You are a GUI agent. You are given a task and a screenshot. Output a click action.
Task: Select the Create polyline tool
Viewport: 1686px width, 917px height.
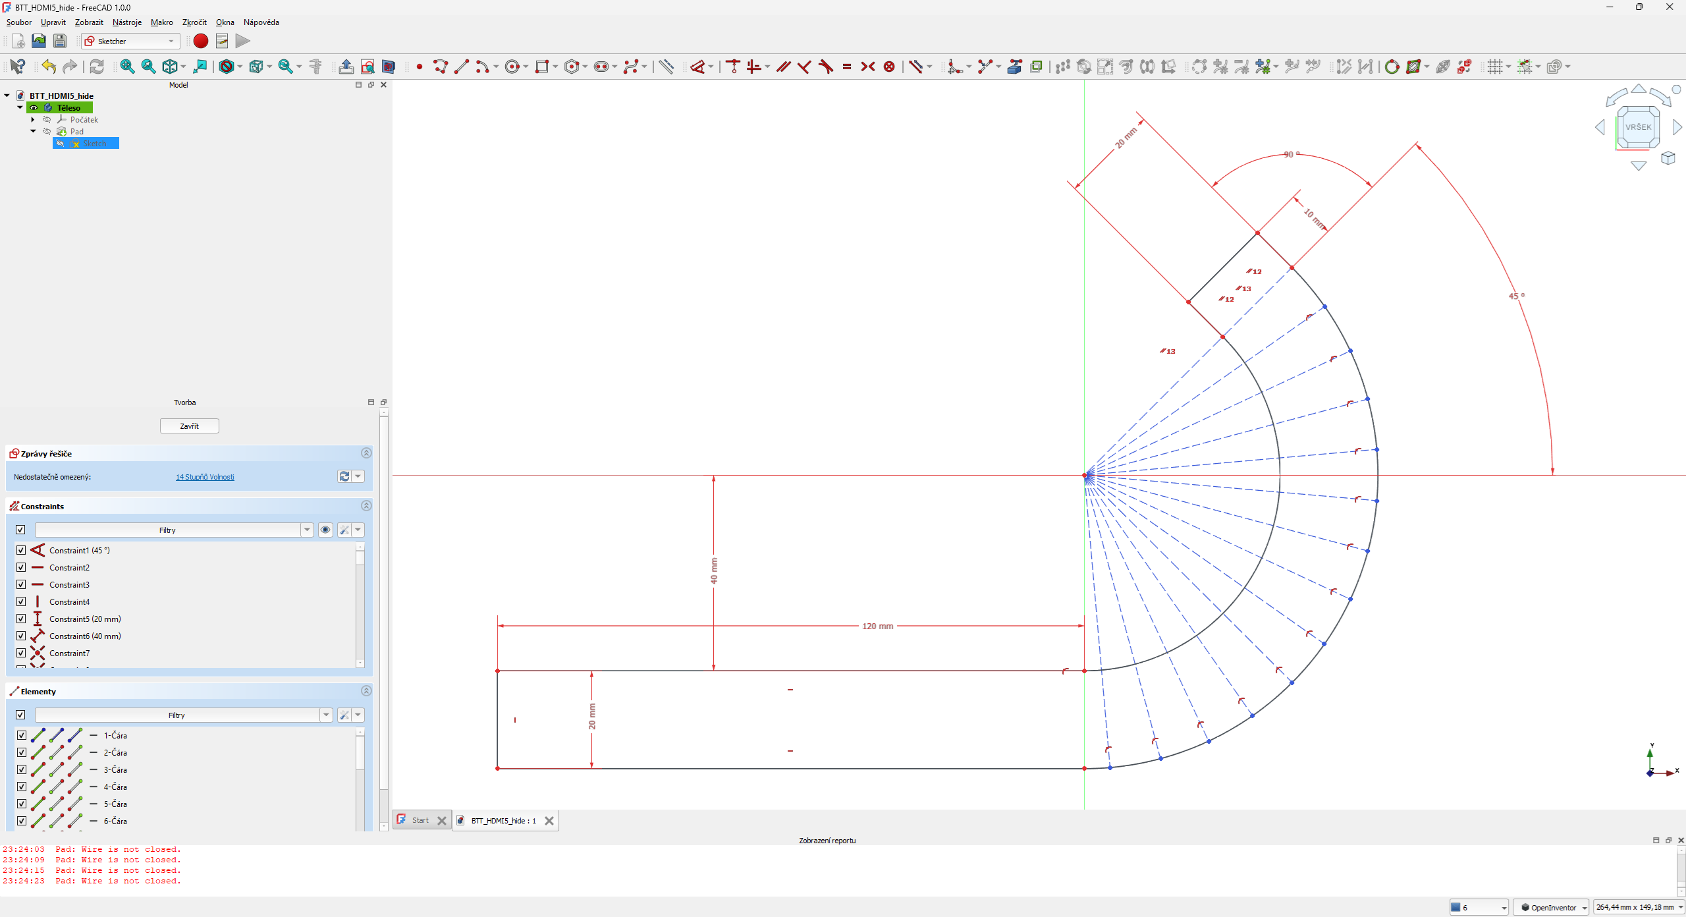pyautogui.click(x=441, y=67)
